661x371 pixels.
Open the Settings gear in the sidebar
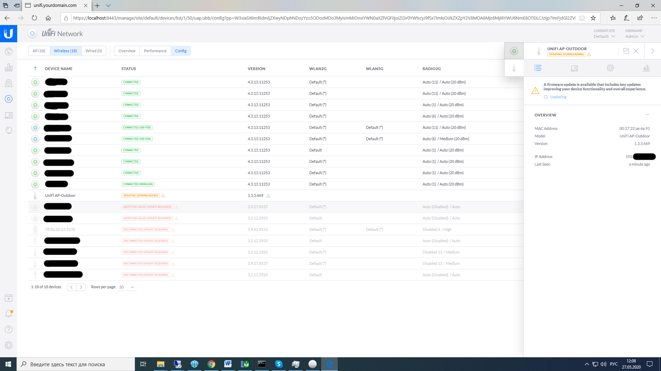pyautogui.click(x=9, y=345)
